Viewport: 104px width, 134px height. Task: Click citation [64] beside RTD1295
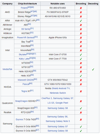point(32,112)
